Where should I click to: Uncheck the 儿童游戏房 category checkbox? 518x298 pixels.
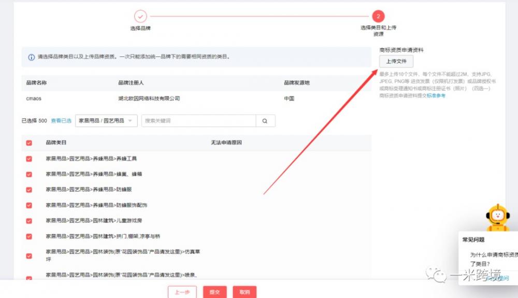tap(29, 221)
